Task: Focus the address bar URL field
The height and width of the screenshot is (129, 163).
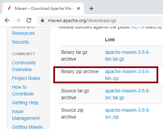Action: pyautogui.click(x=99, y=21)
